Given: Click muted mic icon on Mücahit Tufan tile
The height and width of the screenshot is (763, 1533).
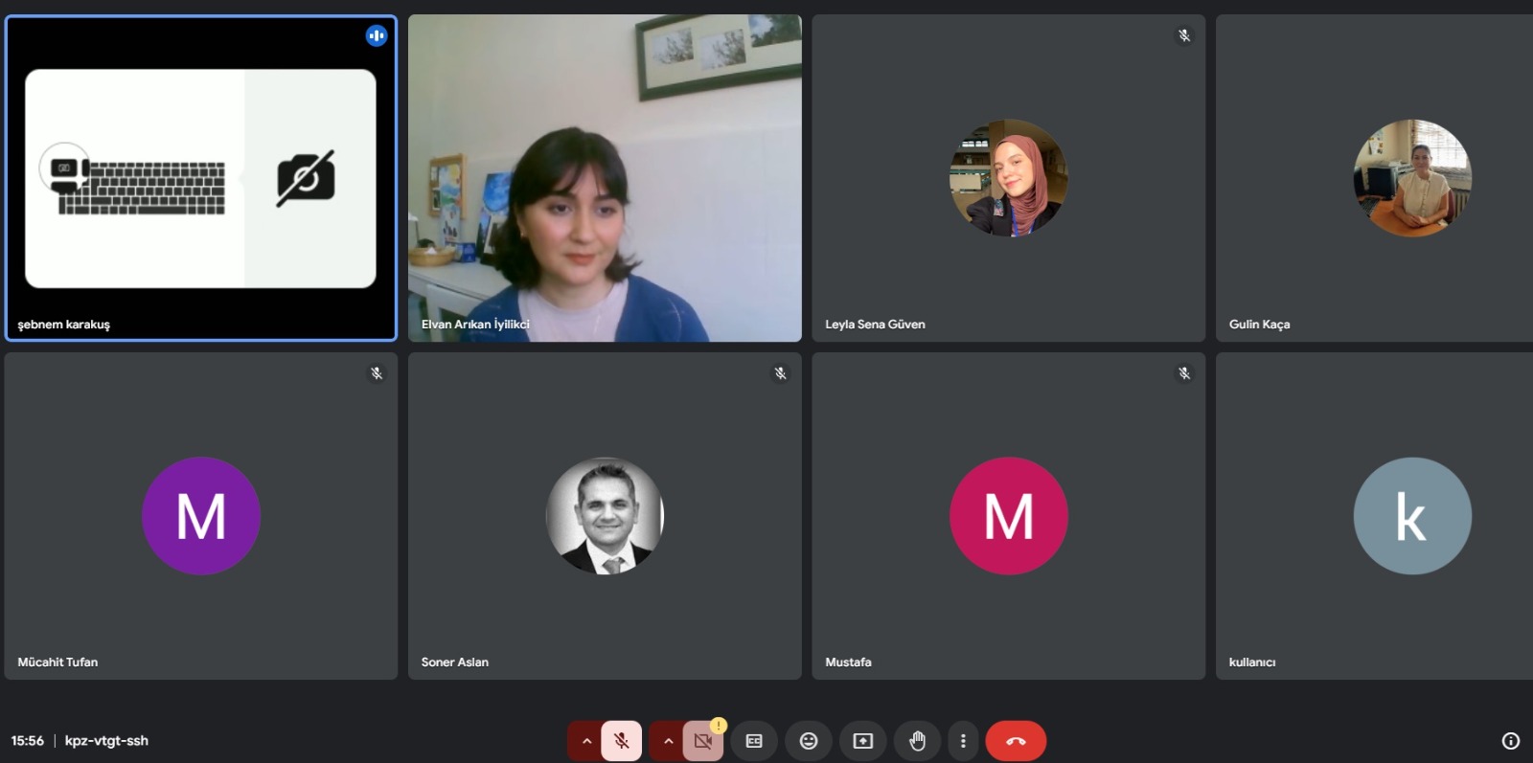Looking at the screenshot, I should (377, 373).
